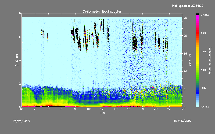Click the 6: hour tick on the time axis
Image resolution: width=215 pixels, height=134 pixels.
(x=62, y=109)
